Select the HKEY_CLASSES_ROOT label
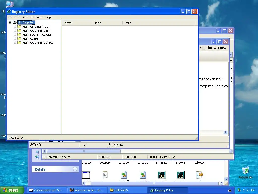 click(36, 27)
